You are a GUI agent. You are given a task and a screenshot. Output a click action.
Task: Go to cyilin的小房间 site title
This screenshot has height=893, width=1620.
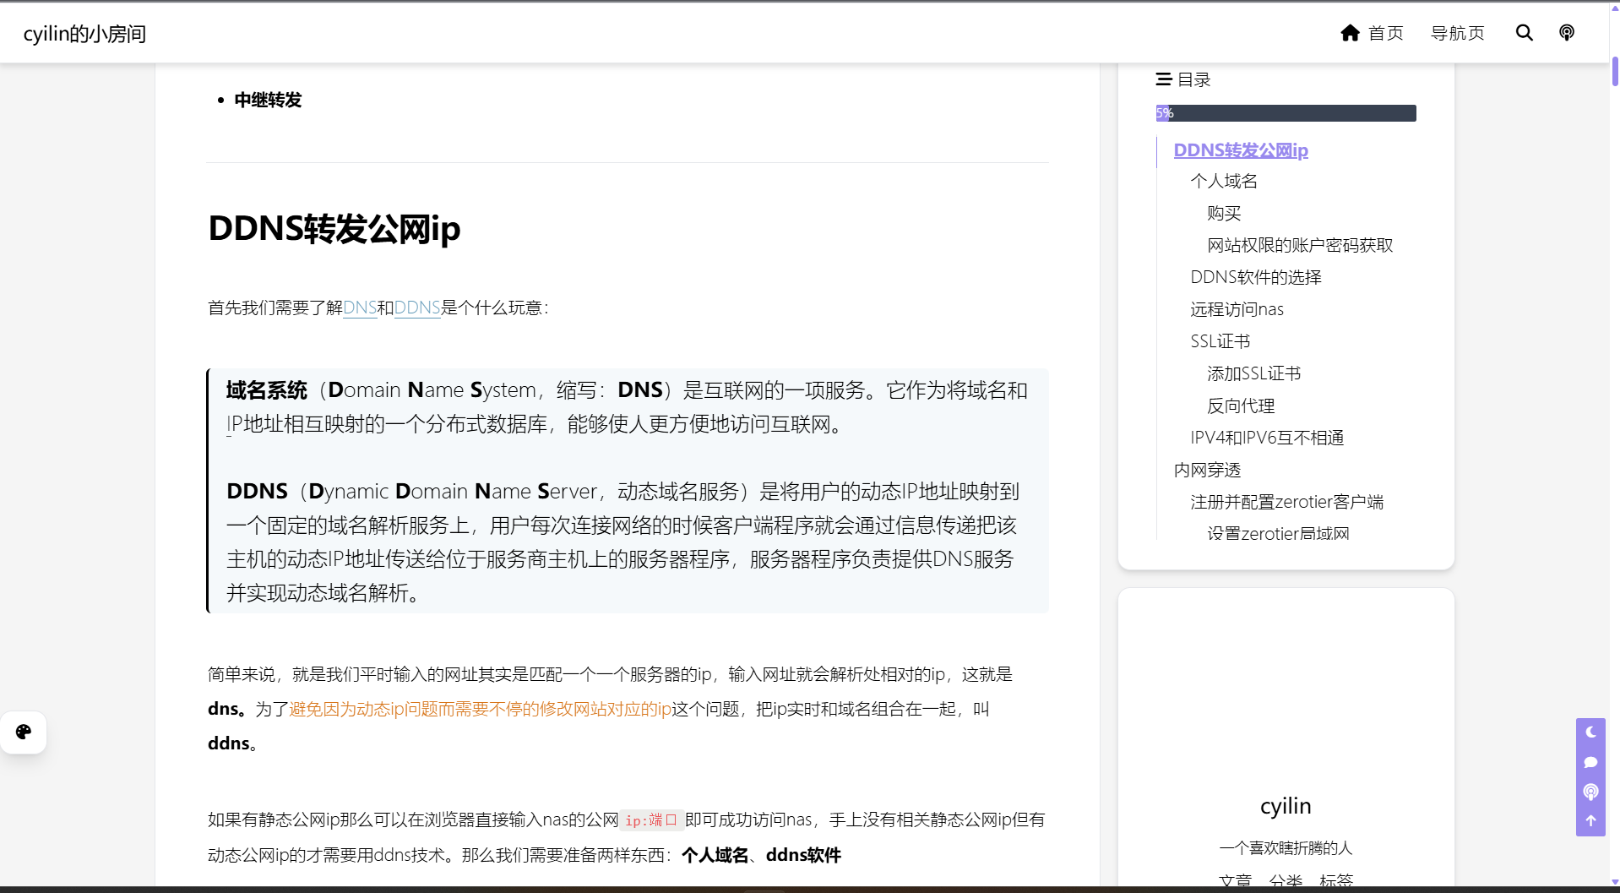(84, 34)
